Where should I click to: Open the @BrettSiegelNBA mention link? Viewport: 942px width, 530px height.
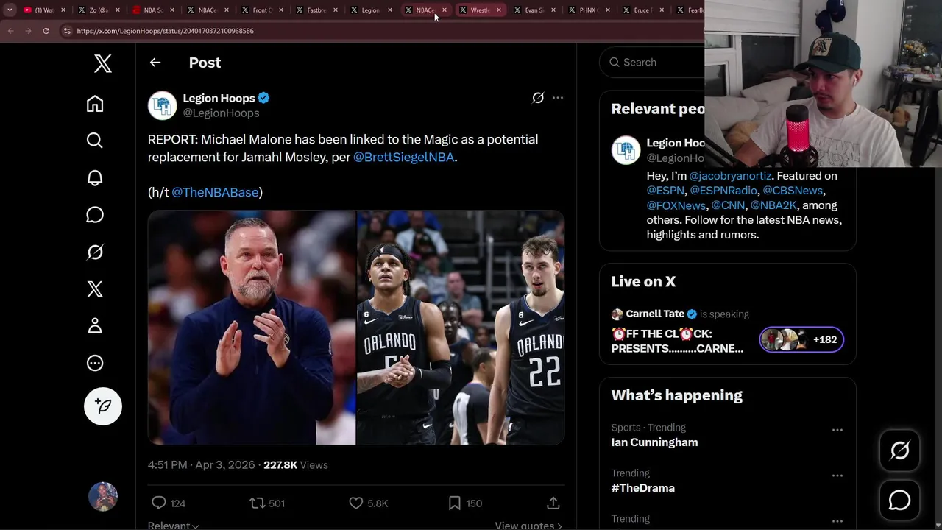(x=403, y=157)
